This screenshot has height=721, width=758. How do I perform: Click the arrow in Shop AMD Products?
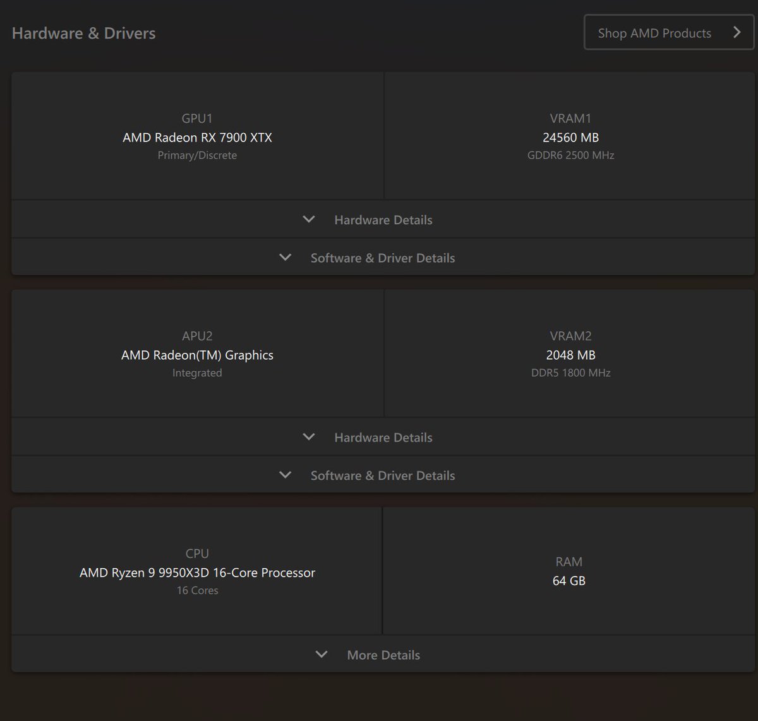click(737, 33)
